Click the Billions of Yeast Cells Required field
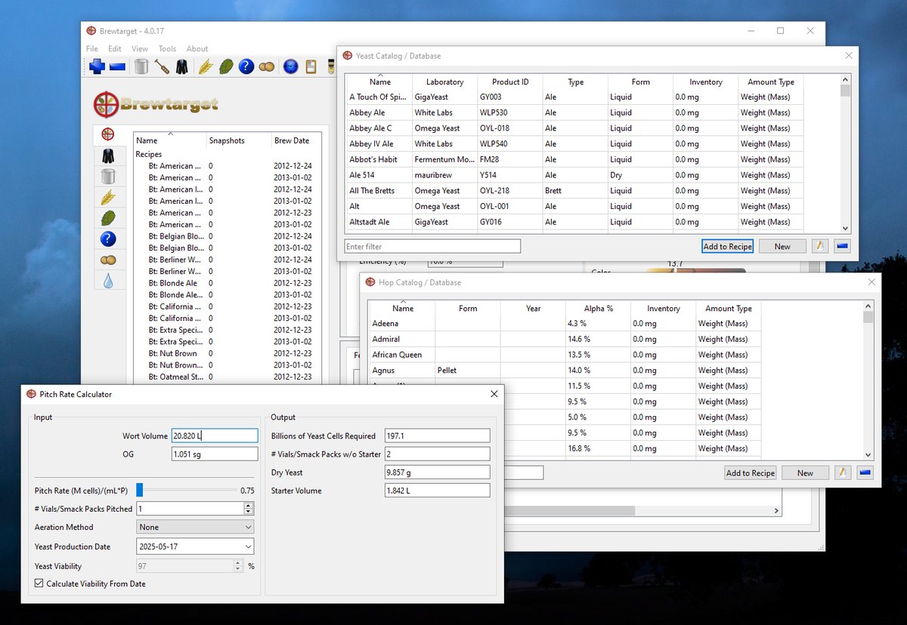 point(437,436)
